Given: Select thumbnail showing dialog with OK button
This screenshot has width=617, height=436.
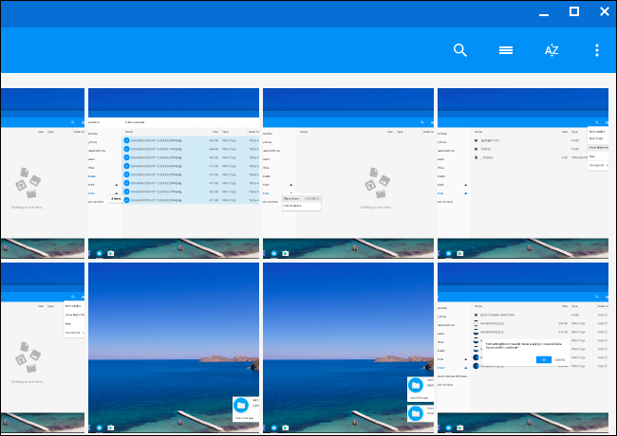Looking at the screenshot, I should tap(523, 348).
